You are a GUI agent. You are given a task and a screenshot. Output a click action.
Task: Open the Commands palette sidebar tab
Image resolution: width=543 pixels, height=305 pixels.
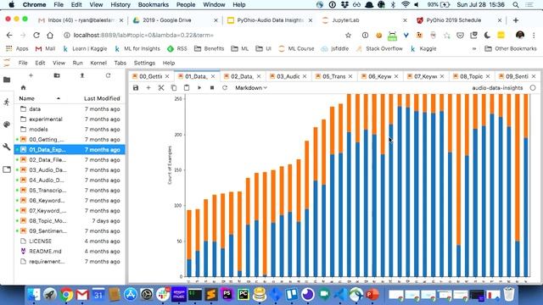(x=7, y=125)
